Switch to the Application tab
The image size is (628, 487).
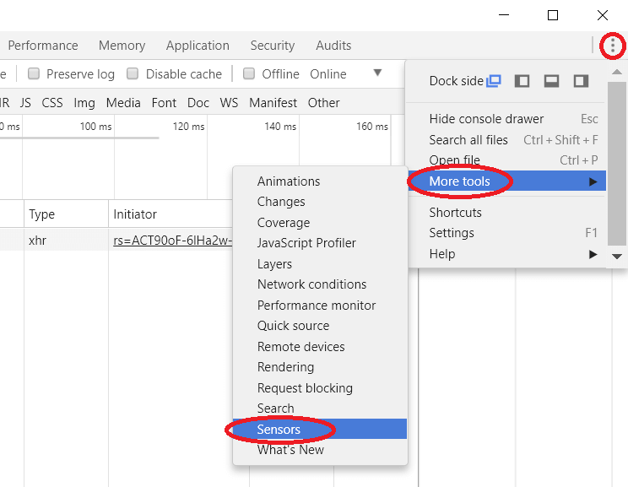[198, 46]
